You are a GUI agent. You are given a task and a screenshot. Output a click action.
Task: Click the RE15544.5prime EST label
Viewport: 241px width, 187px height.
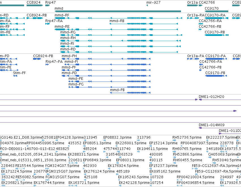pyautogui.click(x=29, y=166)
